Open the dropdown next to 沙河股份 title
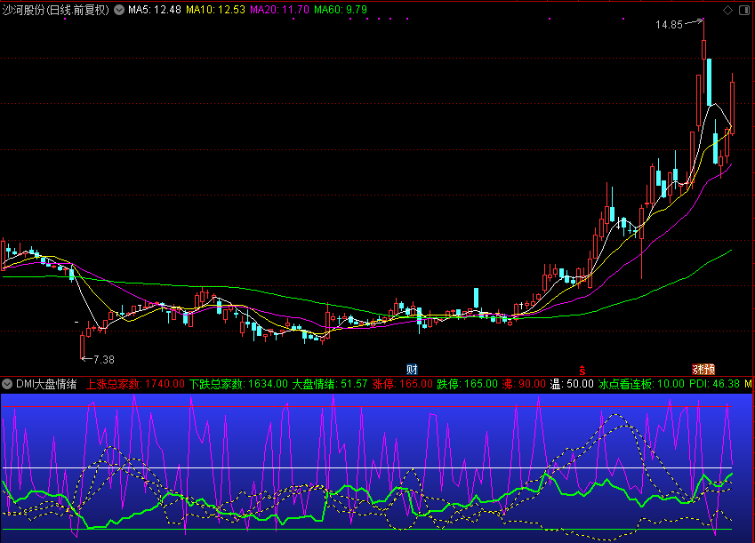The image size is (755, 543). pyautogui.click(x=119, y=10)
